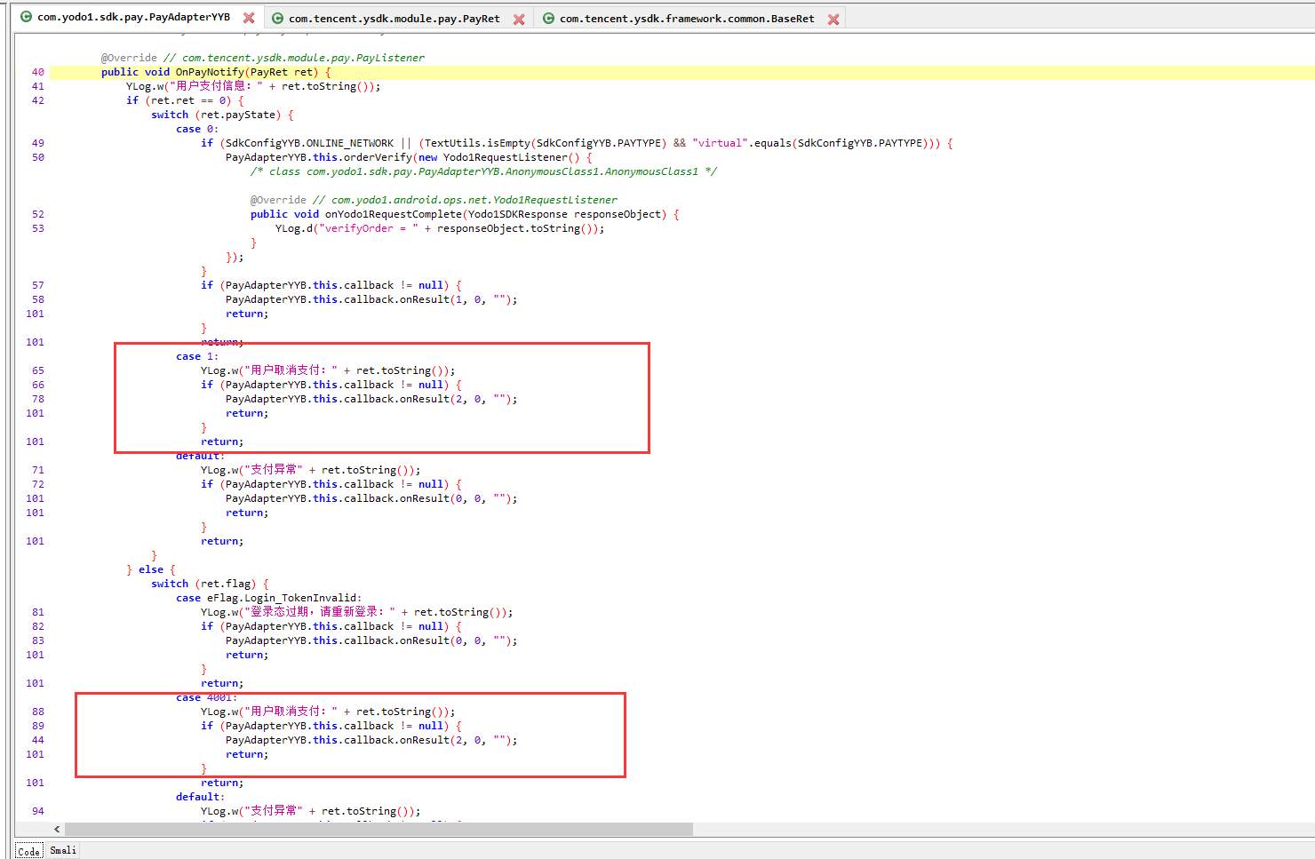Click line number 40 in the gutter
The width and height of the screenshot is (1315, 859).
point(37,72)
